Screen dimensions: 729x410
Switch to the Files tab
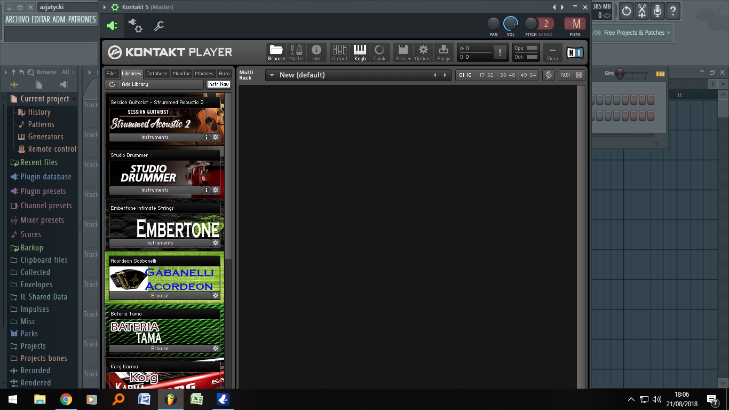(112, 74)
